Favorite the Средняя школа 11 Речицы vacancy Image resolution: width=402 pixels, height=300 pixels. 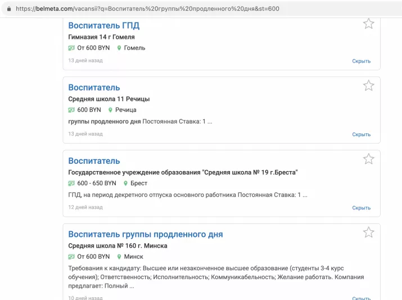[368, 86]
